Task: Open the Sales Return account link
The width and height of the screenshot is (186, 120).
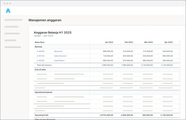Action: click(x=59, y=60)
